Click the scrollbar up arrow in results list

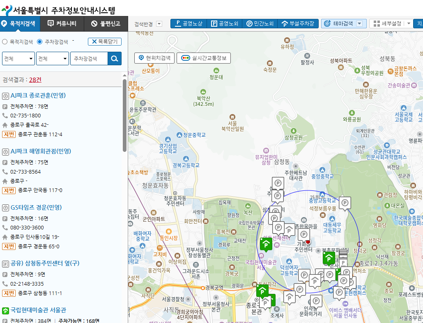(124, 75)
